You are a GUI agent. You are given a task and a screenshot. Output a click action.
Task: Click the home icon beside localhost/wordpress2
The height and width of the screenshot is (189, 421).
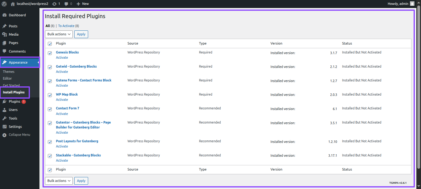(13, 4)
